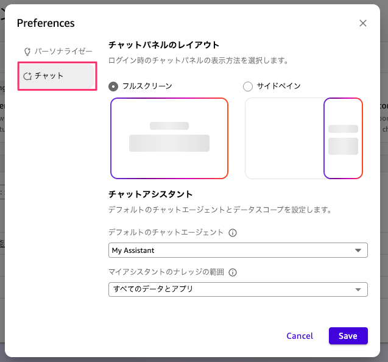
Task: Select the フルスクリーン radio button
Action: coord(113,87)
